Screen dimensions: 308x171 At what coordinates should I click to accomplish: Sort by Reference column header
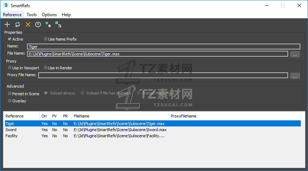coord(22,116)
